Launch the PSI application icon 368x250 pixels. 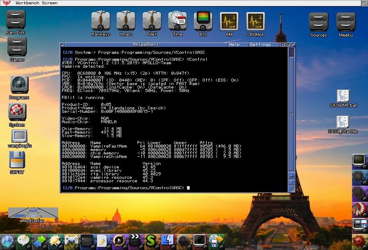(203, 21)
